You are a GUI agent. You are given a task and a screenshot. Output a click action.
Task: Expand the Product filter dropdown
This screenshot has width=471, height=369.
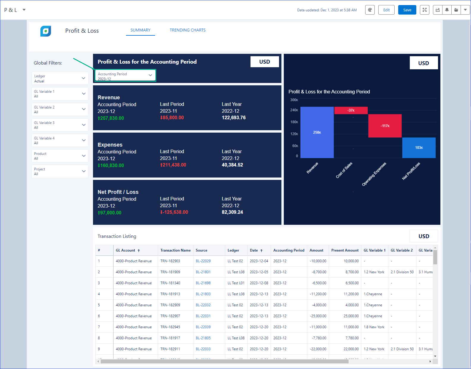(60, 156)
